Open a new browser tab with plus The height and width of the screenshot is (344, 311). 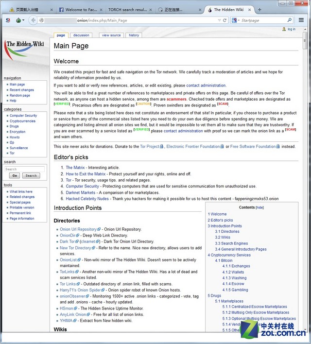click(x=259, y=9)
